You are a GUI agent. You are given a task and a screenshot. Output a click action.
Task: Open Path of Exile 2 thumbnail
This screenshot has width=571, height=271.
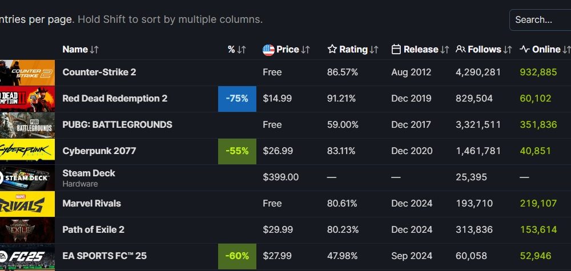coord(27,230)
